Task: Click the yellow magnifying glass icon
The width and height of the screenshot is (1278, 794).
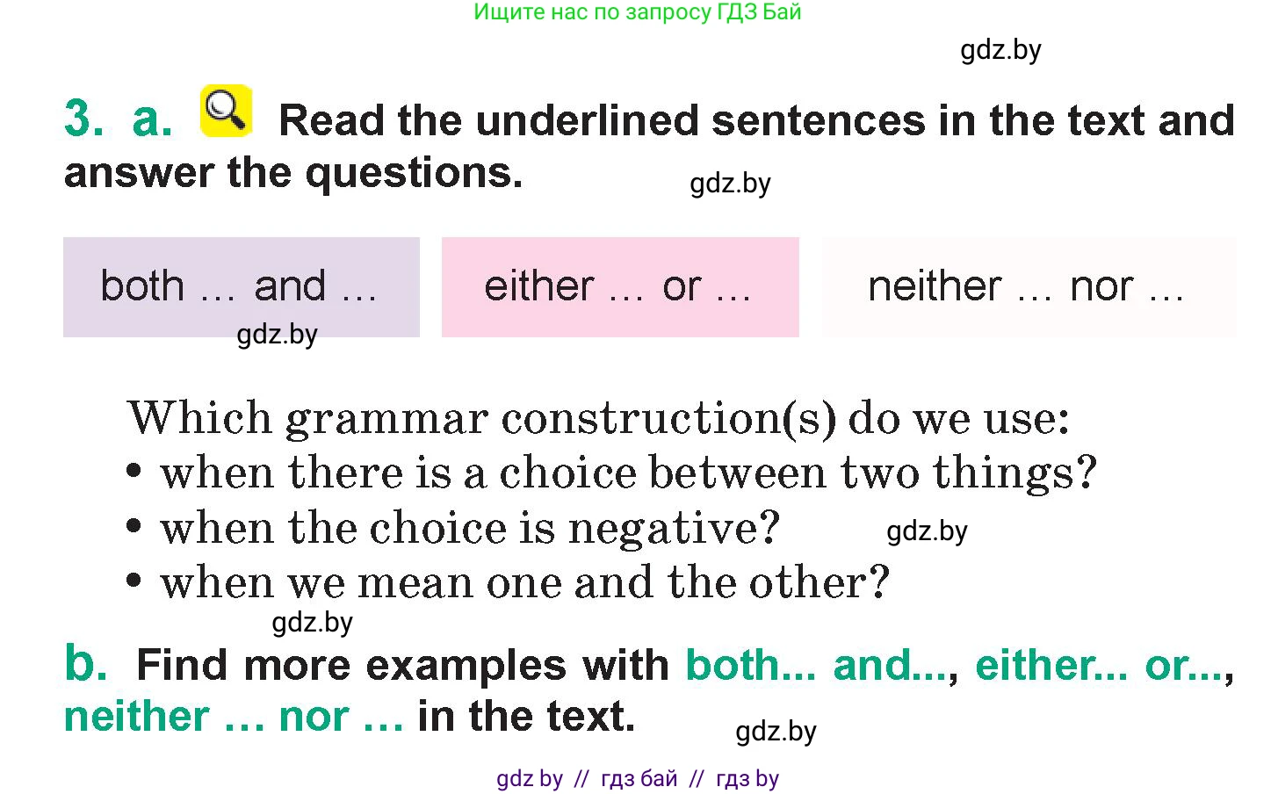Action: tap(227, 111)
